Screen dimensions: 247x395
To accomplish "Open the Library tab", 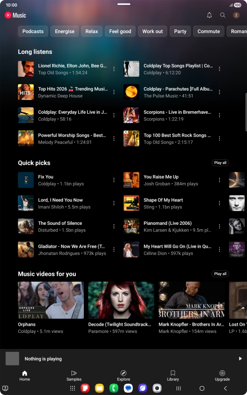I will coord(172,376).
